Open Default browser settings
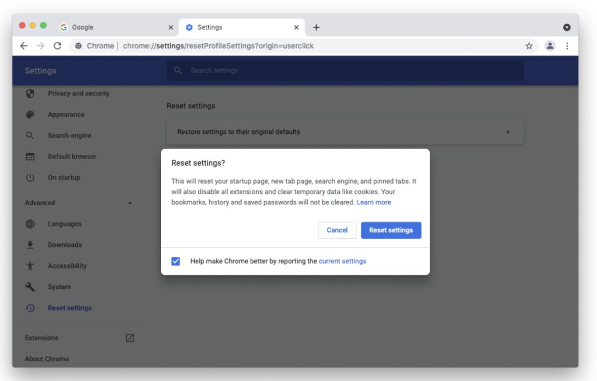Viewport: 597px width, 381px height. (x=72, y=157)
